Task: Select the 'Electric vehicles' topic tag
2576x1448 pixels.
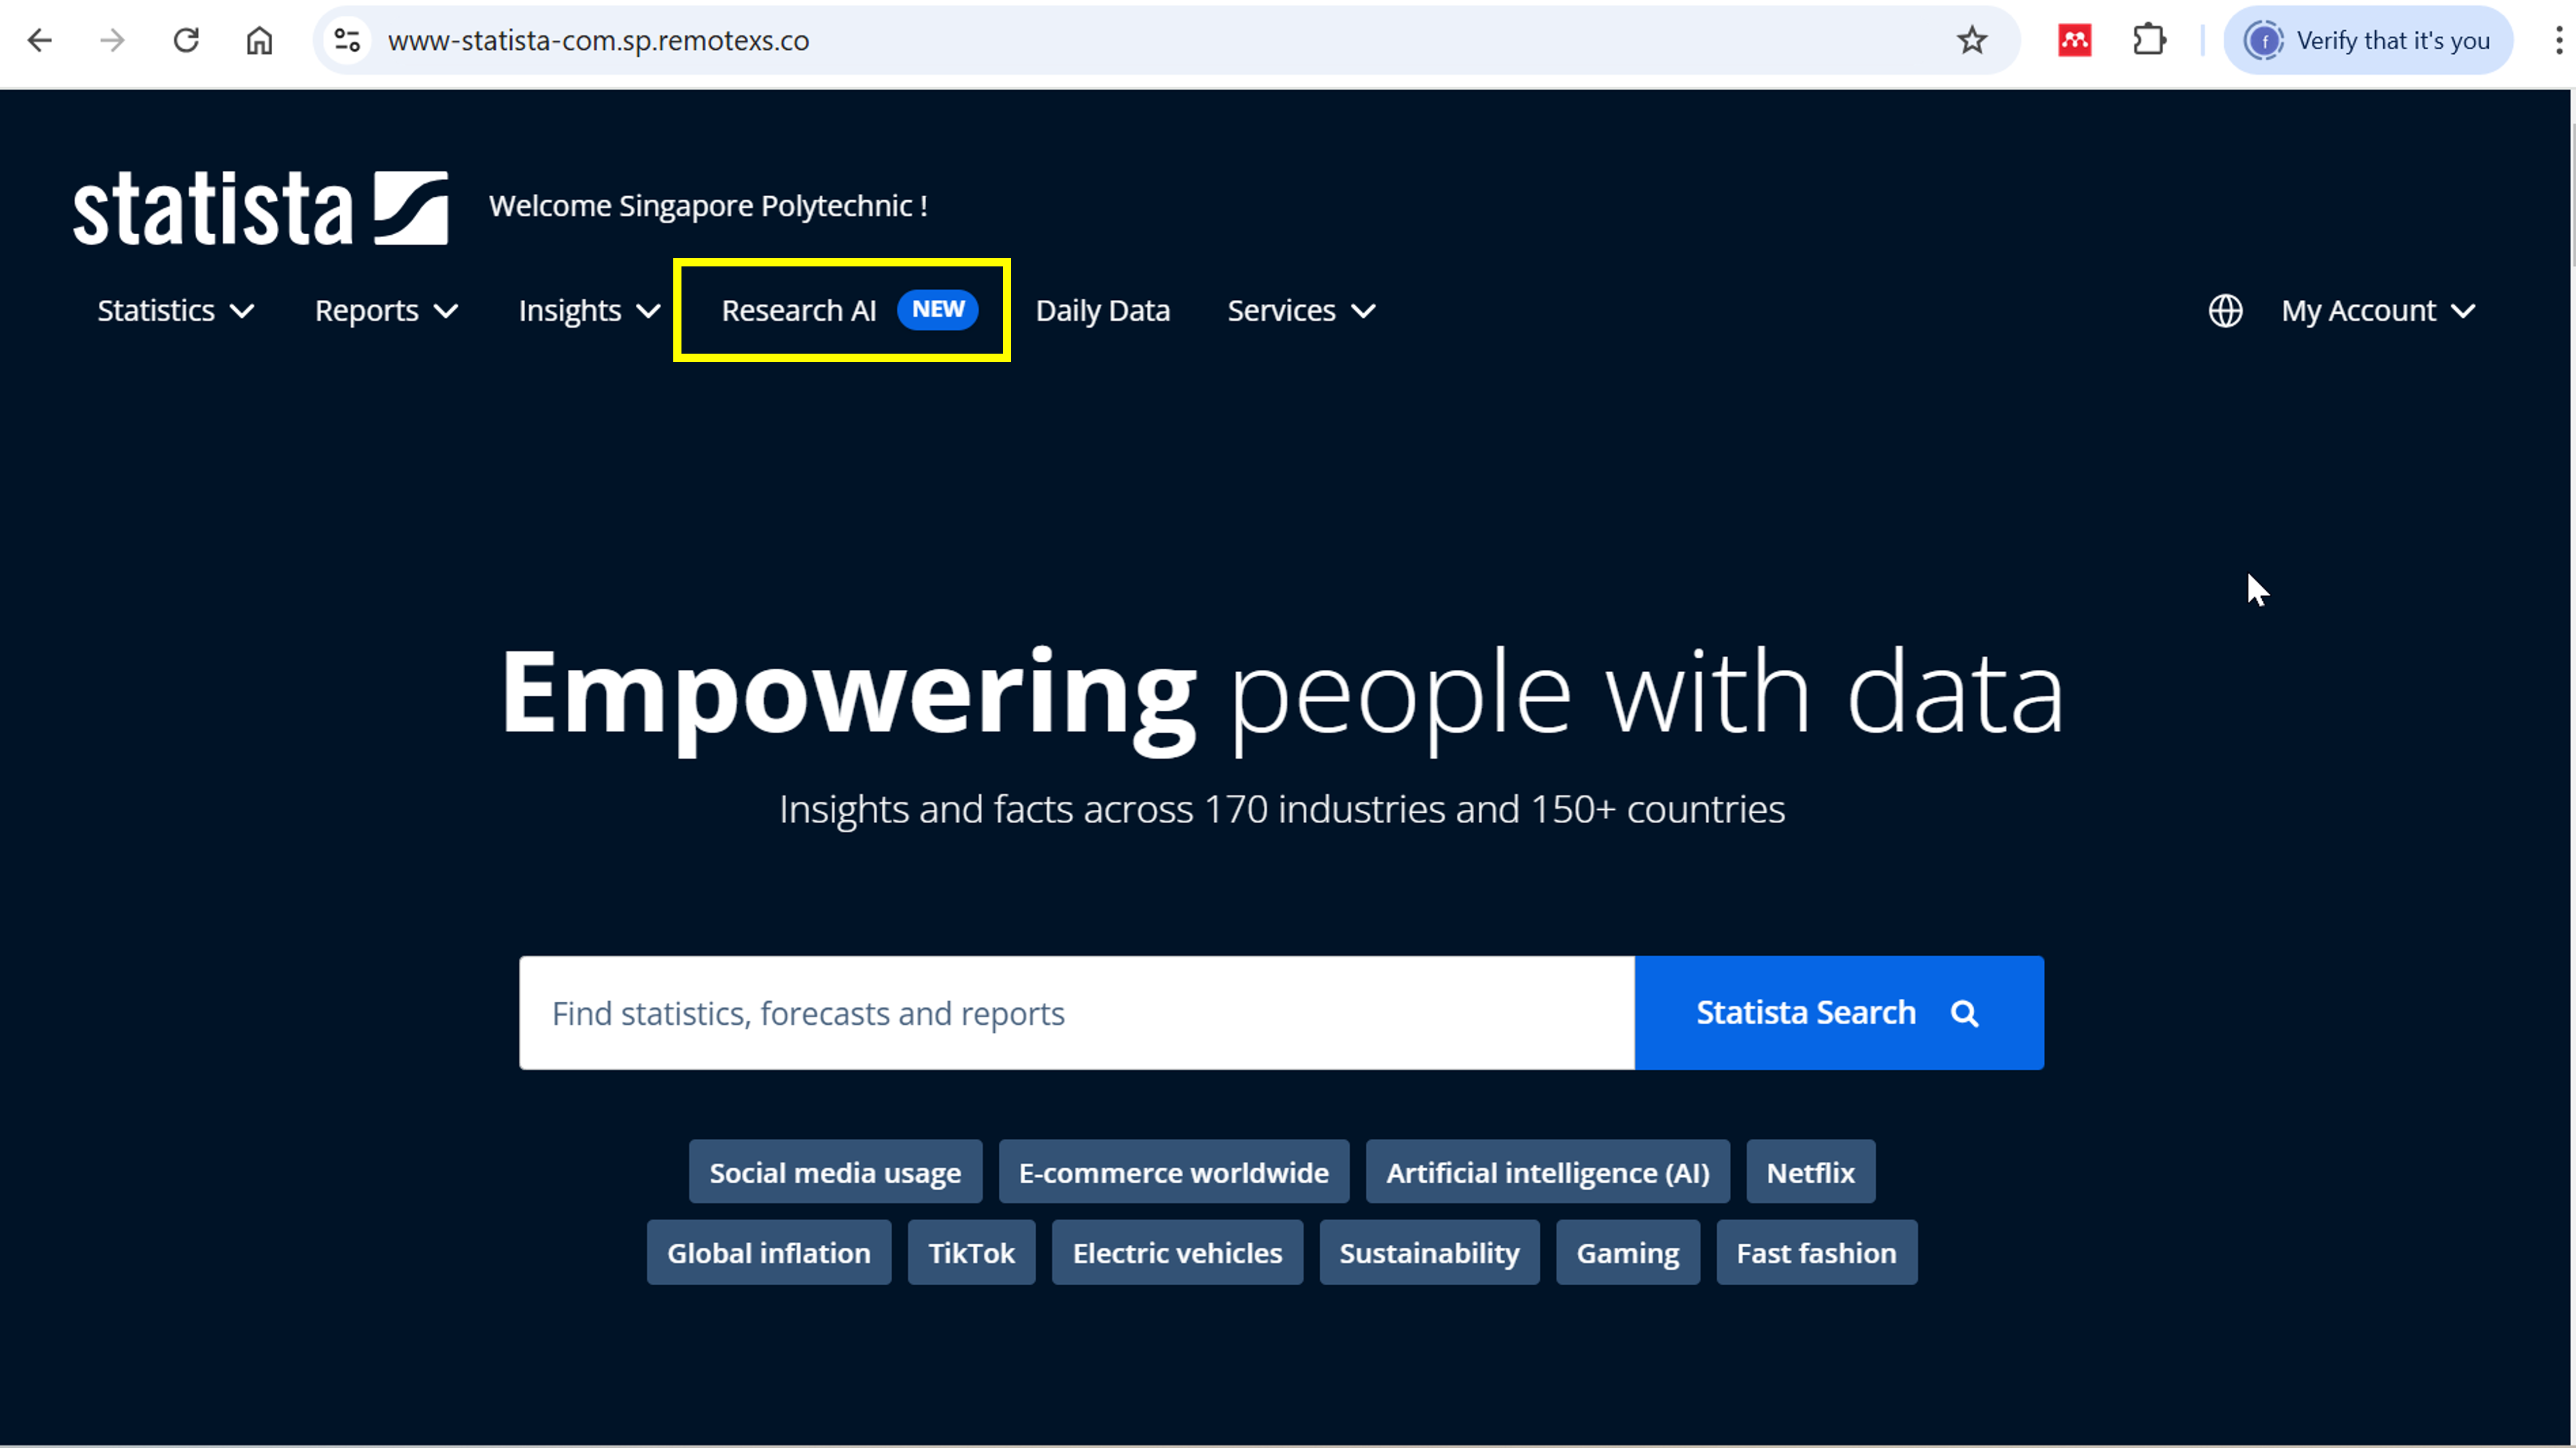Action: 1177,1252
